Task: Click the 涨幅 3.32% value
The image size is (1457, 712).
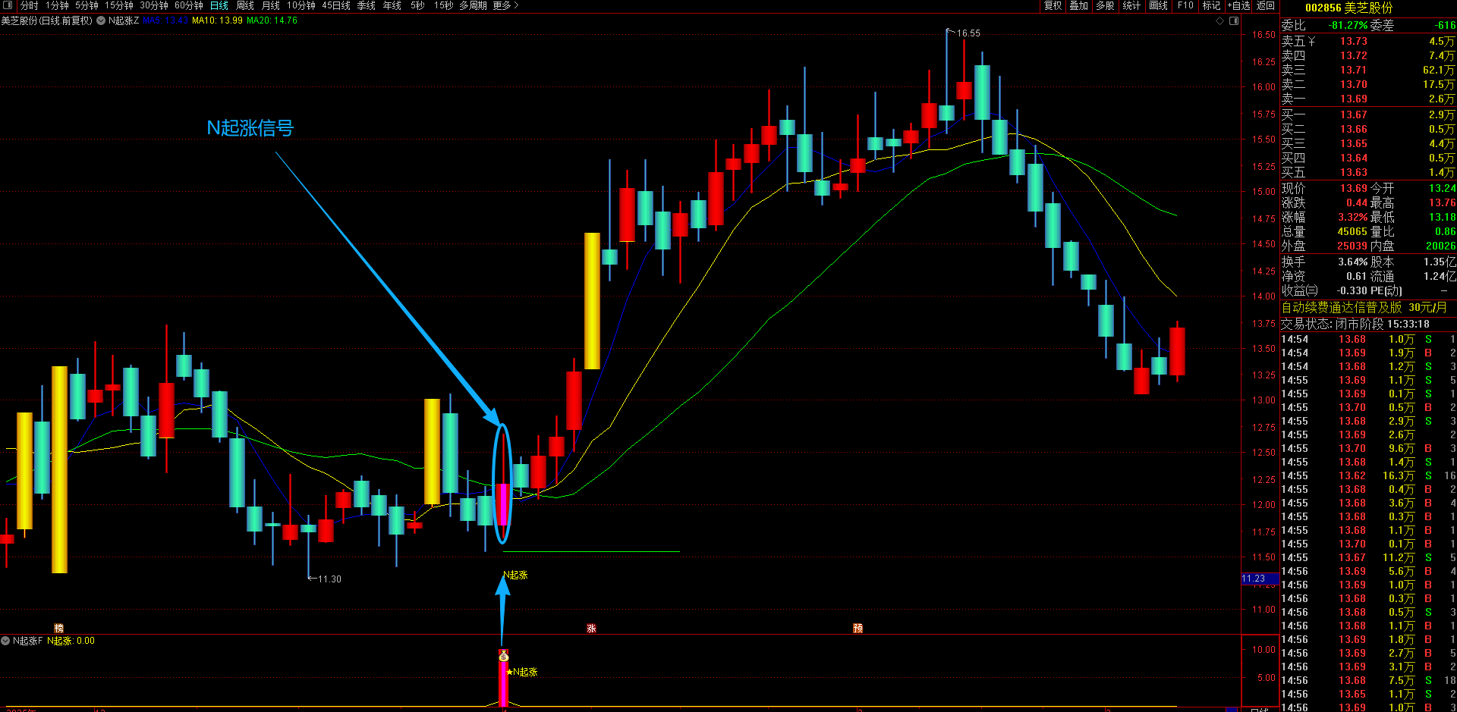Action: 1353,217
